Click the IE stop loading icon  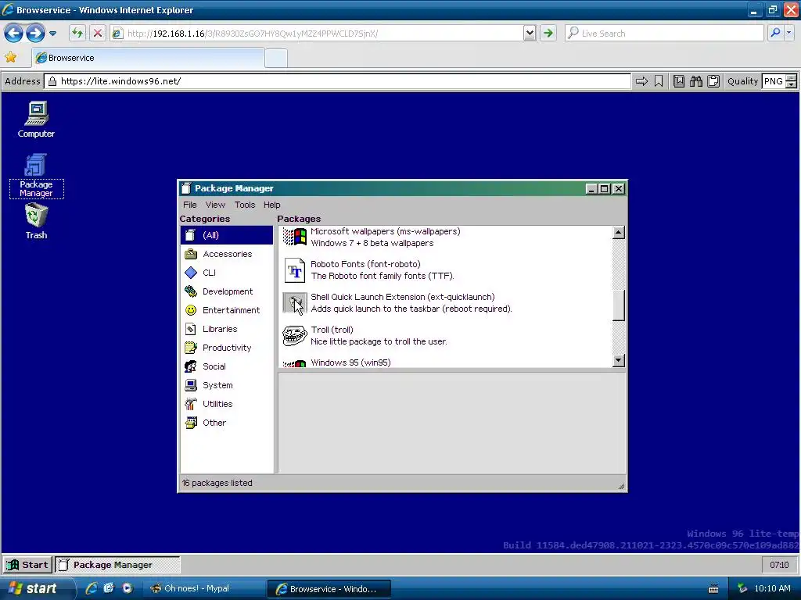98,34
